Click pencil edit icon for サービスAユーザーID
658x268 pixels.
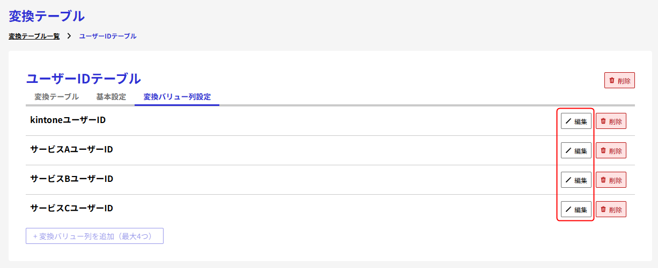coord(568,151)
